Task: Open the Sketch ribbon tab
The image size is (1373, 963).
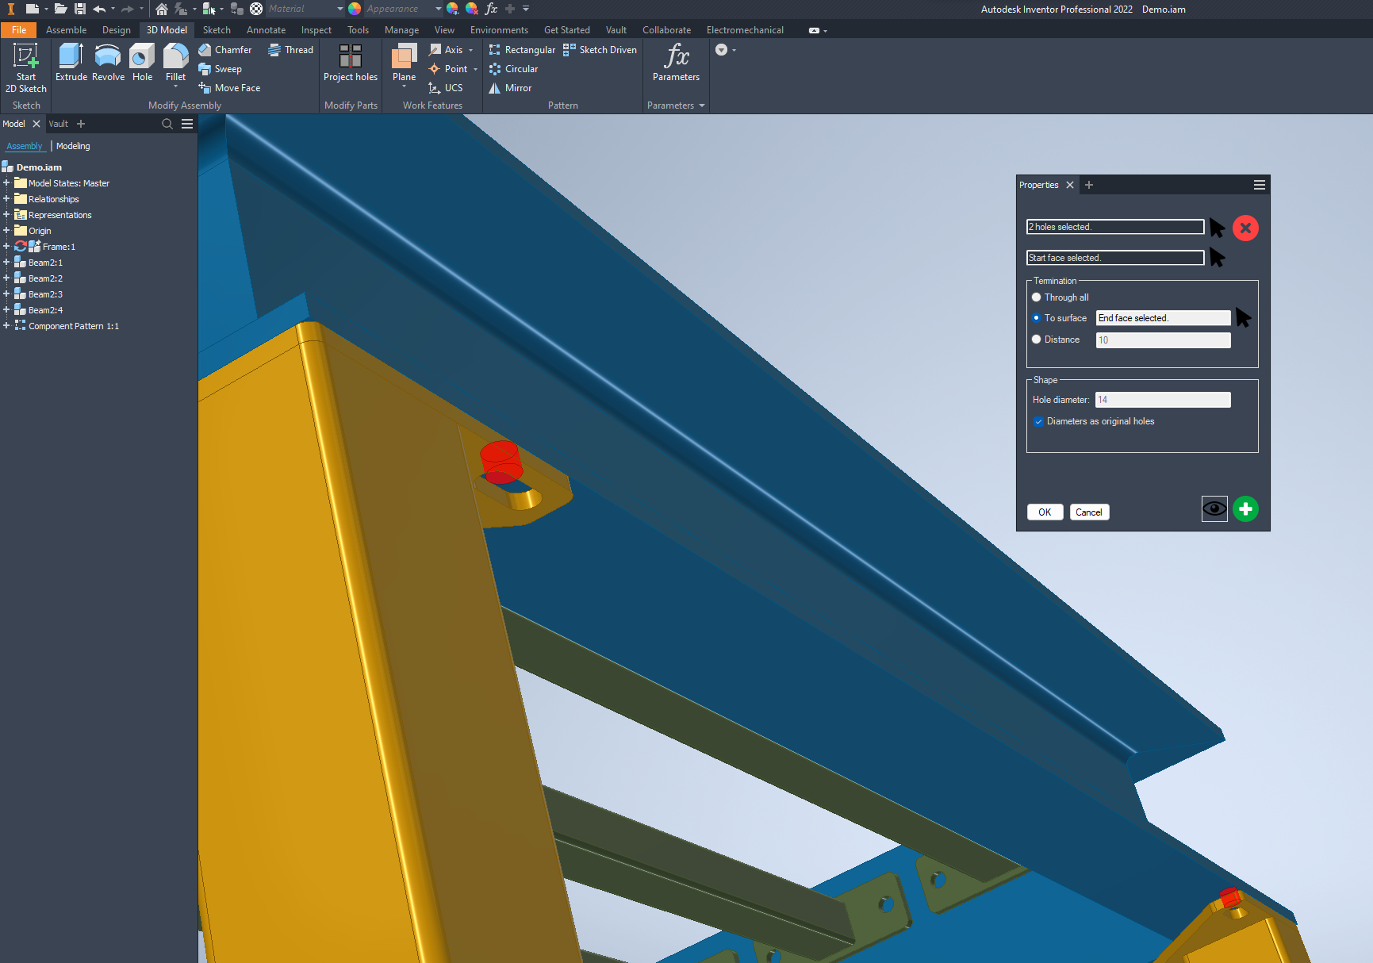Action: (217, 30)
